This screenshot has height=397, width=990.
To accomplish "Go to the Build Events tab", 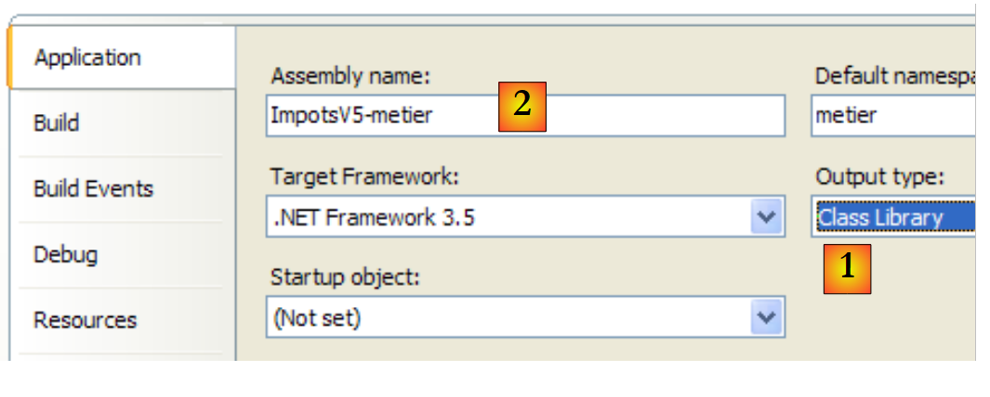I will pos(93,189).
